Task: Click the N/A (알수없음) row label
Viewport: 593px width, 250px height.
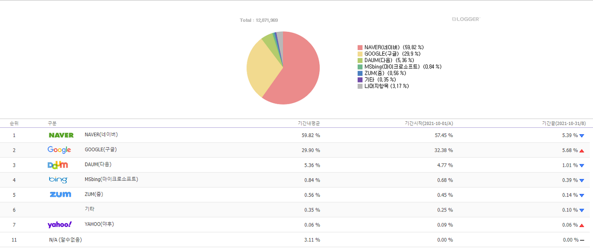Action: coord(65,240)
